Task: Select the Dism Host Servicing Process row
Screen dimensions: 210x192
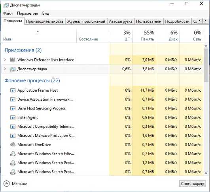Action: point(102,108)
